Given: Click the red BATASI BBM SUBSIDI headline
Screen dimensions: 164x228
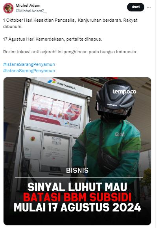Looking at the screenshot, I should pos(77,197).
